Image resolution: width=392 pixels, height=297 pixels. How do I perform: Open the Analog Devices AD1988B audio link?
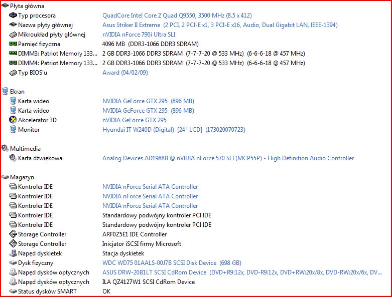click(228, 158)
